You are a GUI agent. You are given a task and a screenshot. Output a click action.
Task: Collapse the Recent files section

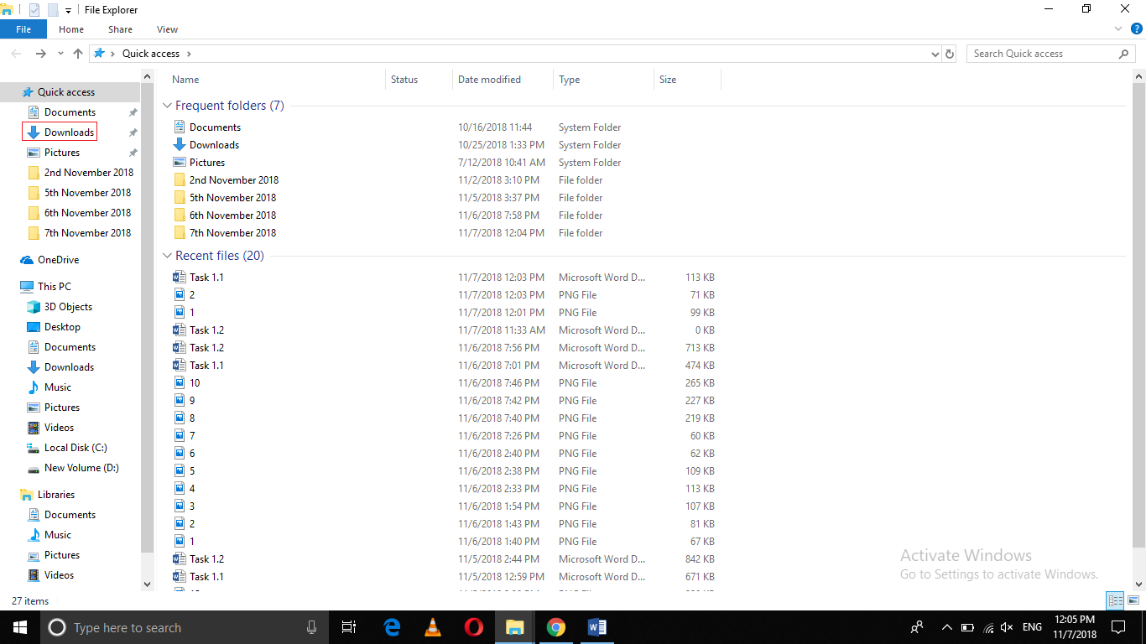[166, 256]
